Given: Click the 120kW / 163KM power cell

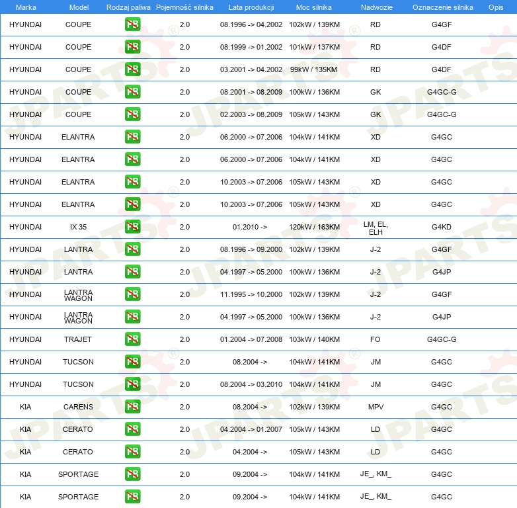Looking at the screenshot, I should [x=314, y=227].
